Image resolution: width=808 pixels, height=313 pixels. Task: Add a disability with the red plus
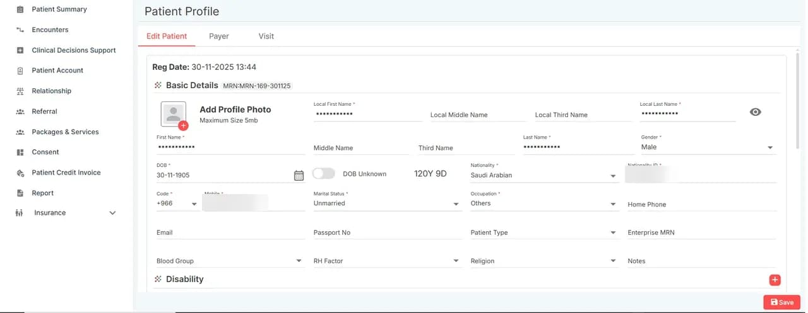pos(775,280)
